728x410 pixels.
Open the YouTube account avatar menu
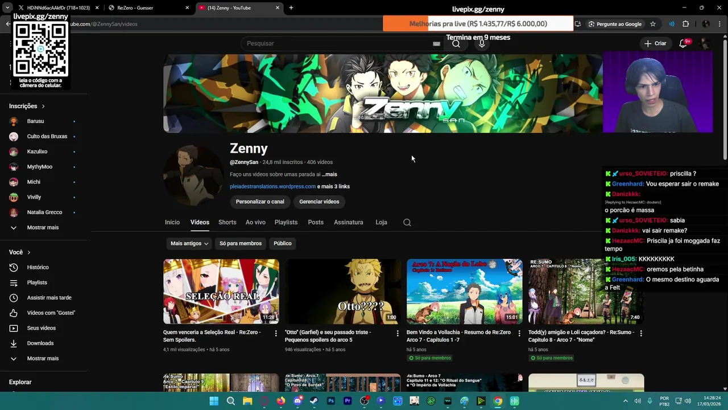705,43
